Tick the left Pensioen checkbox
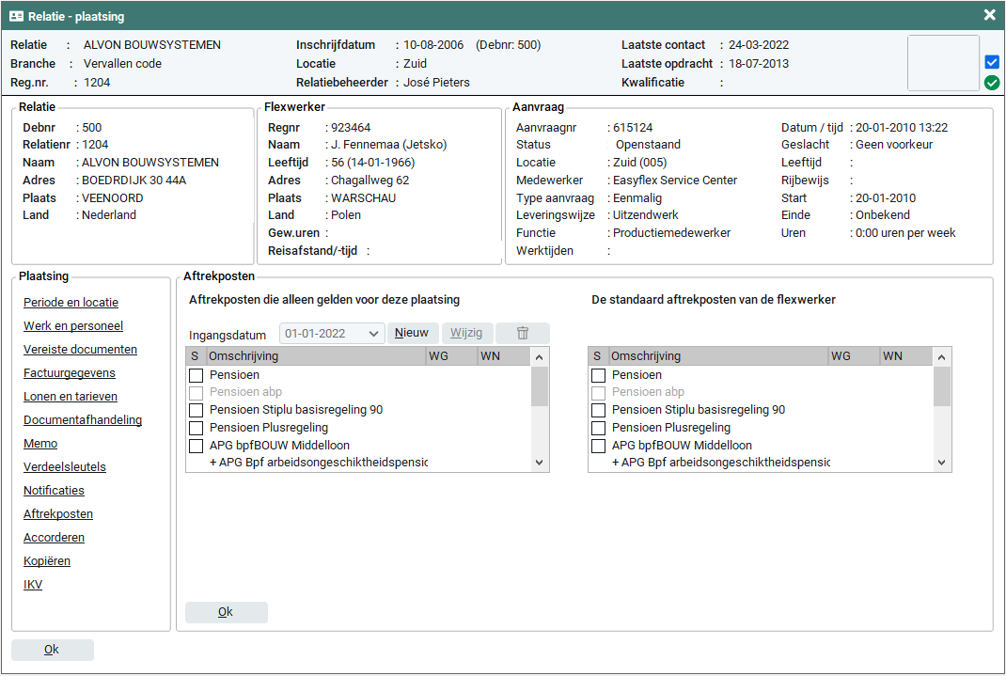 pos(196,375)
